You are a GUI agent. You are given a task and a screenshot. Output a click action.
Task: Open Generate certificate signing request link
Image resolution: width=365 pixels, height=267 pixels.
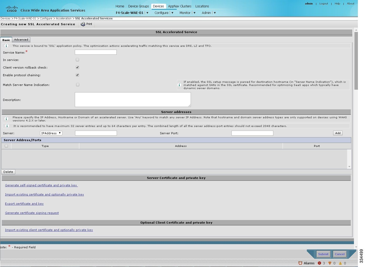pos(32,213)
